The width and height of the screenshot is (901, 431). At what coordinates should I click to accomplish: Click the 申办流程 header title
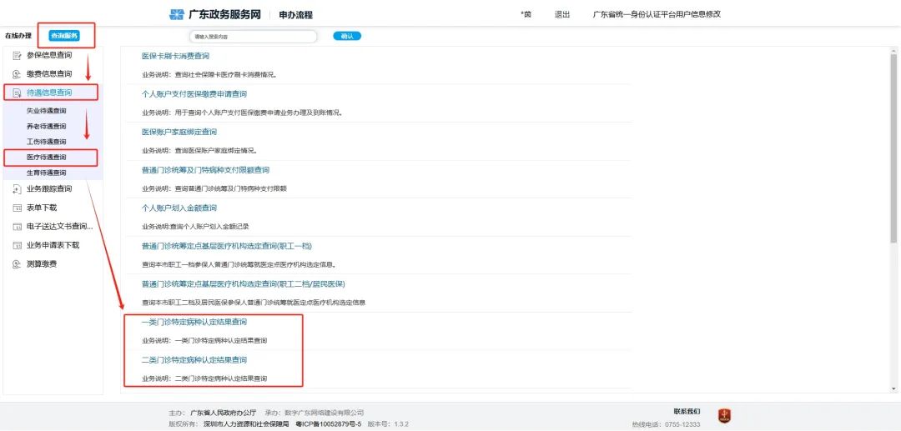(296, 15)
